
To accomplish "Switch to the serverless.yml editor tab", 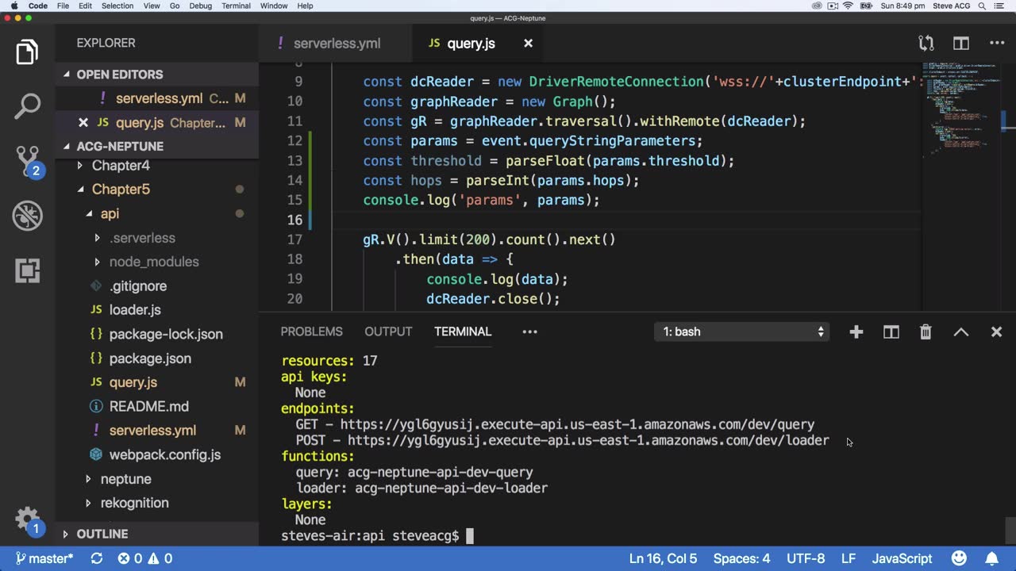I will coord(336,44).
